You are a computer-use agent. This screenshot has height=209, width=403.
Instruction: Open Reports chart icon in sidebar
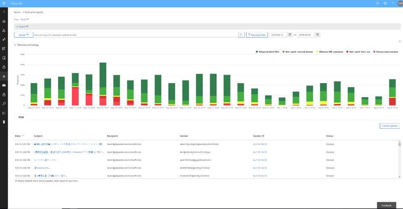point(4,113)
